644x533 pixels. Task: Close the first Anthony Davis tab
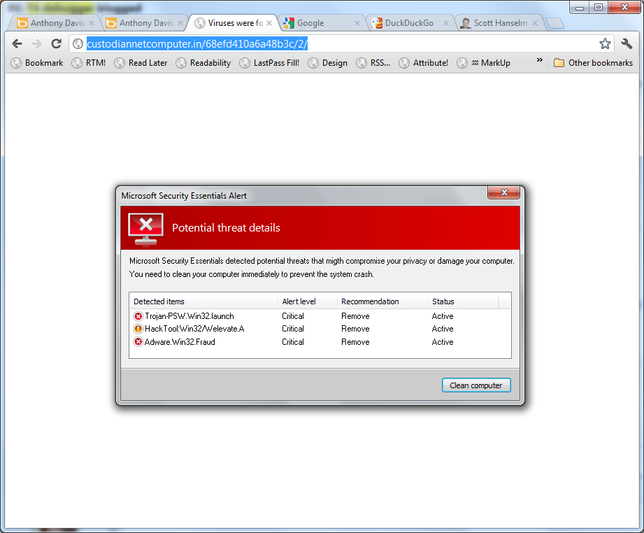pos(92,23)
